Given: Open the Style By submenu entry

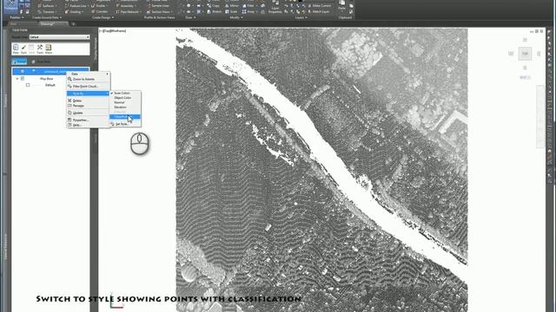Looking at the screenshot, I should coord(89,94).
